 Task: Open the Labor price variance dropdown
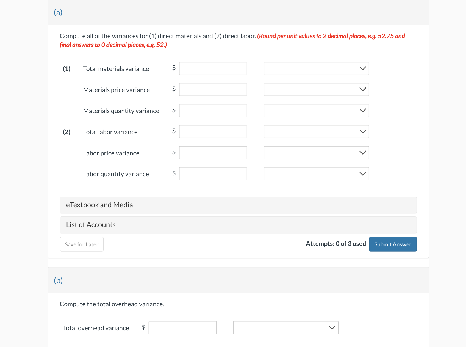(x=316, y=153)
